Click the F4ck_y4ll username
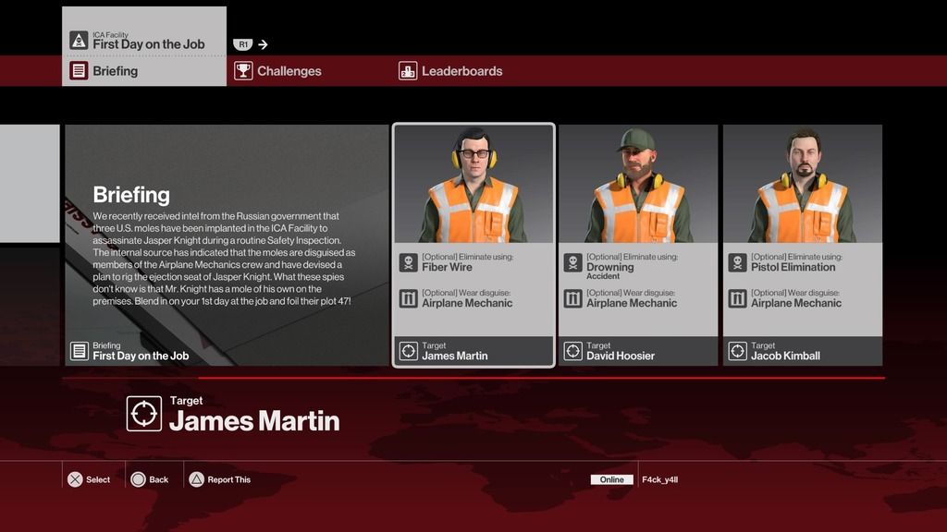Image resolution: width=947 pixels, height=532 pixels. pos(659,479)
